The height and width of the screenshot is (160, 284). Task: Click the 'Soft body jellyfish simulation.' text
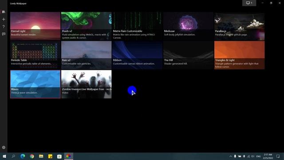pyautogui.click(x=179, y=35)
